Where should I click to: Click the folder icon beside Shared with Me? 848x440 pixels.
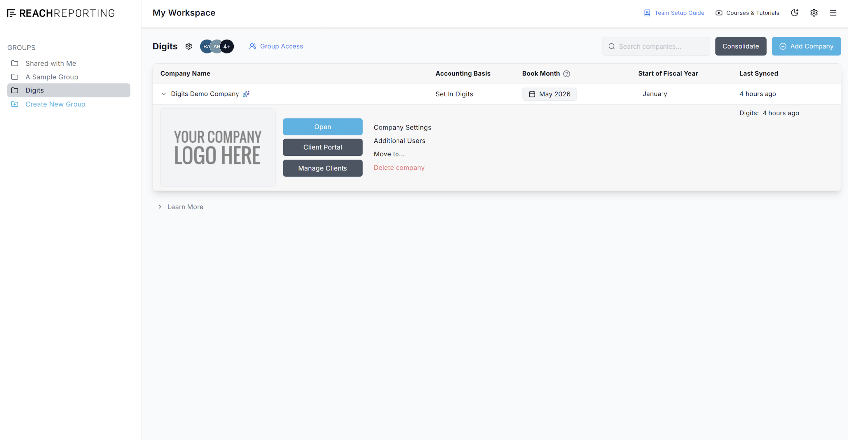(15, 63)
